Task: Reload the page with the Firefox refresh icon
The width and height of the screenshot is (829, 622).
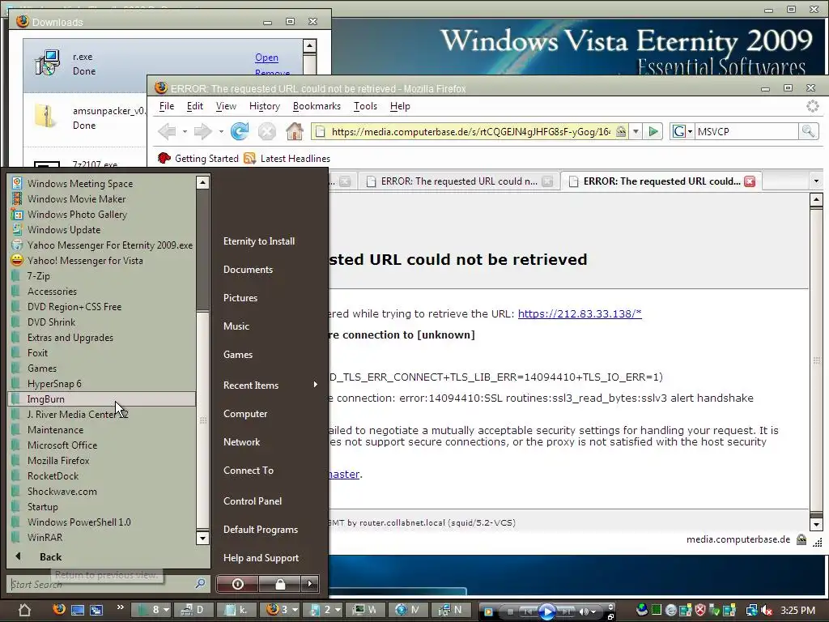Action: coord(240,131)
